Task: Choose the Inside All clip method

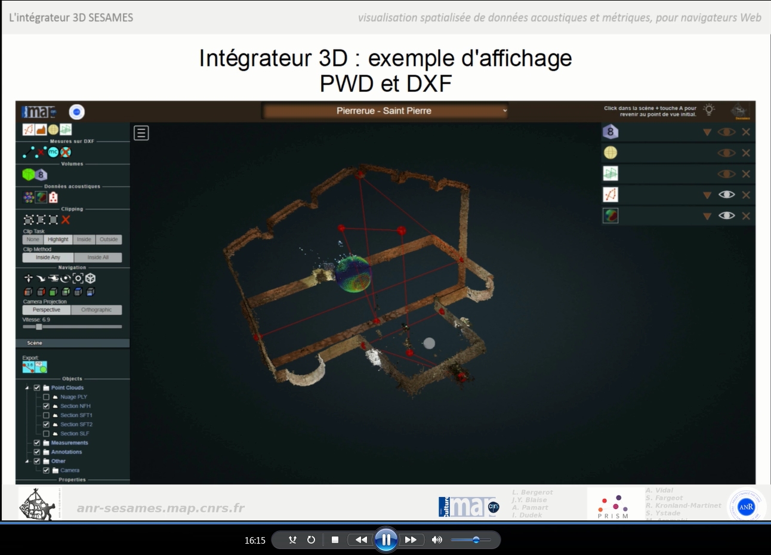Action: click(98, 258)
